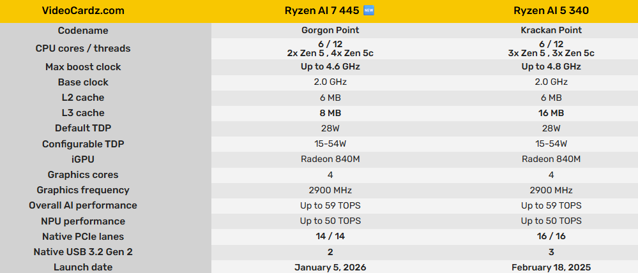Viewport: 638px width, 273px height.
Task: Select the Ryzen AI 5 340 column header
Action: 551,11
